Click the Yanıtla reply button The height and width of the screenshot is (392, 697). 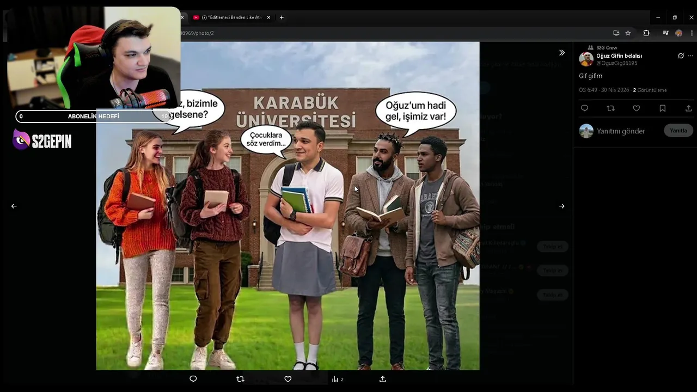pos(678,131)
